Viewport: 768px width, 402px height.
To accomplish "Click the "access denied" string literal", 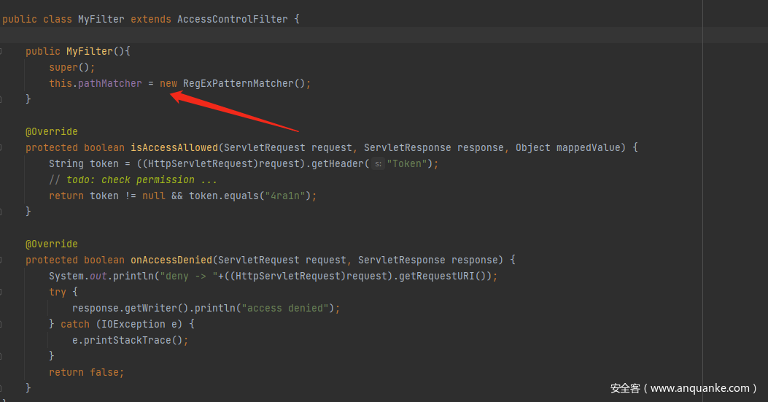I will click(285, 308).
